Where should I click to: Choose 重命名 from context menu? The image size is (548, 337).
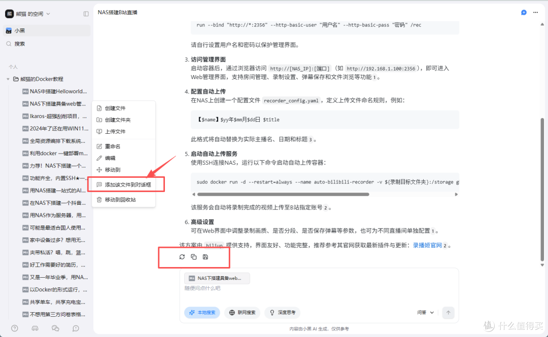[x=124, y=146]
